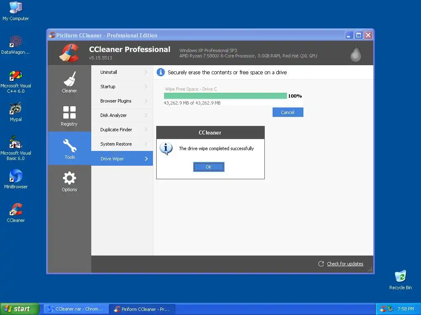This screenshot has width=421, height=315.
Task: Open the Startup tool
Action: tap(122, 87)
